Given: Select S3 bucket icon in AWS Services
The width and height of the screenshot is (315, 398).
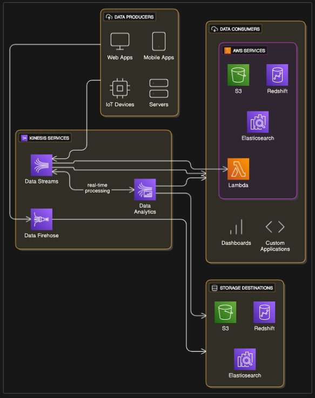Looking at the screenshot, I should point(238,74).
